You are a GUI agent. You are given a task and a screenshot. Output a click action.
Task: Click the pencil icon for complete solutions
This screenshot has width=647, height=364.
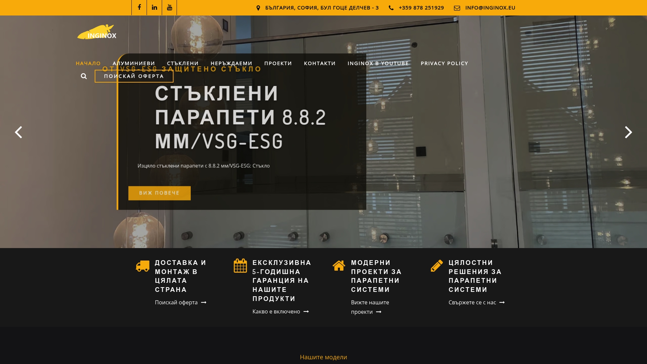tap(437, 266)
